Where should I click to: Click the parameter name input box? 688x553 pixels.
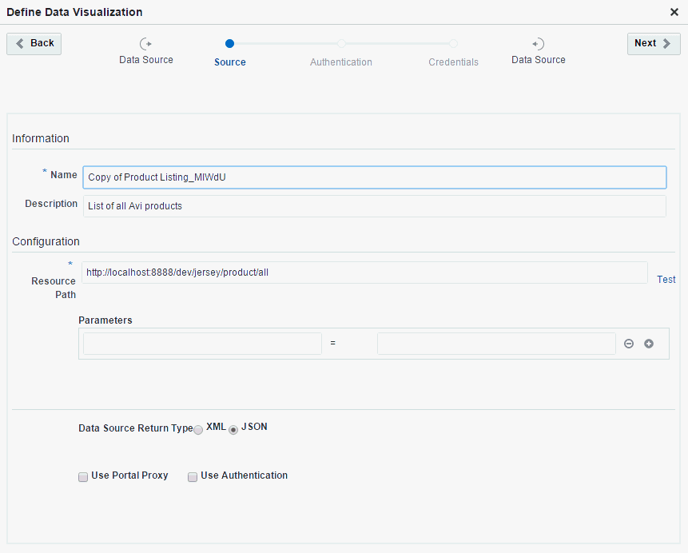[202, 344]
